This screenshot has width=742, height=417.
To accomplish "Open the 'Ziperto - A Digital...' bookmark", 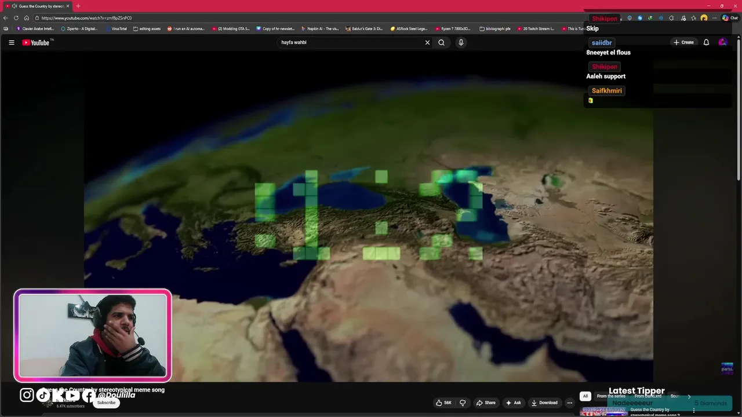I will point(79,28).
